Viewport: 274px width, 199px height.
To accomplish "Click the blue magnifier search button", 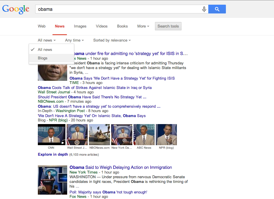I will point(217,9).
